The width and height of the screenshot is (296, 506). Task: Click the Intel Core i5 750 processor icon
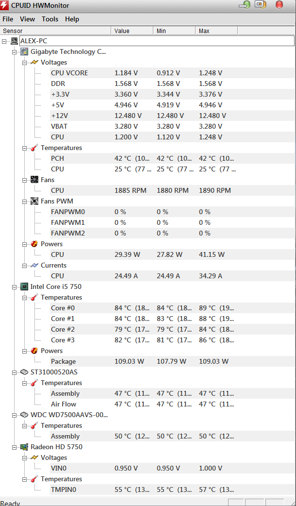(x=24, y=287)
